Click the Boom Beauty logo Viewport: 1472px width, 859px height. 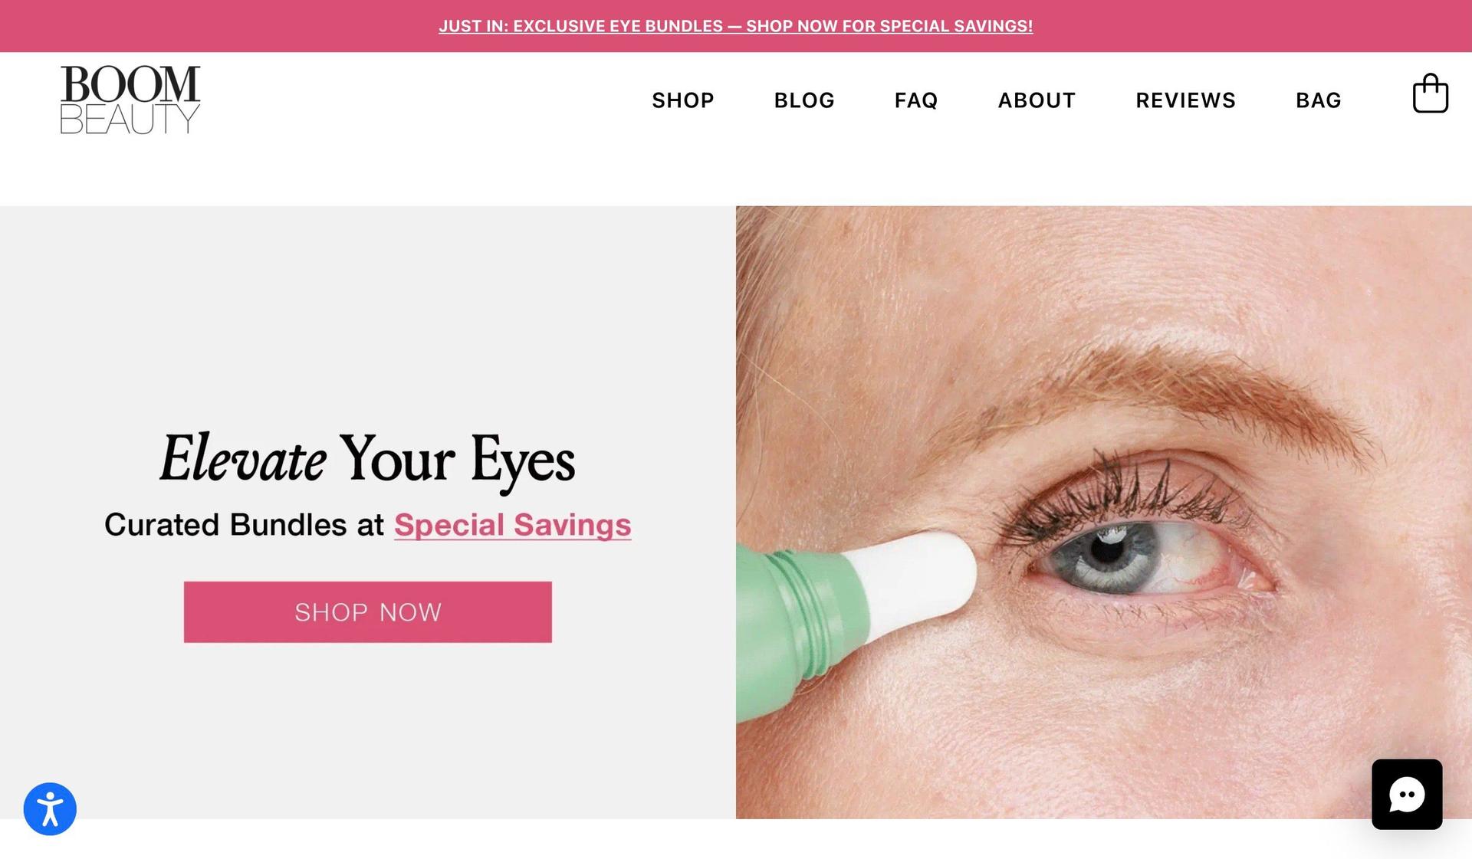point(130,100)
